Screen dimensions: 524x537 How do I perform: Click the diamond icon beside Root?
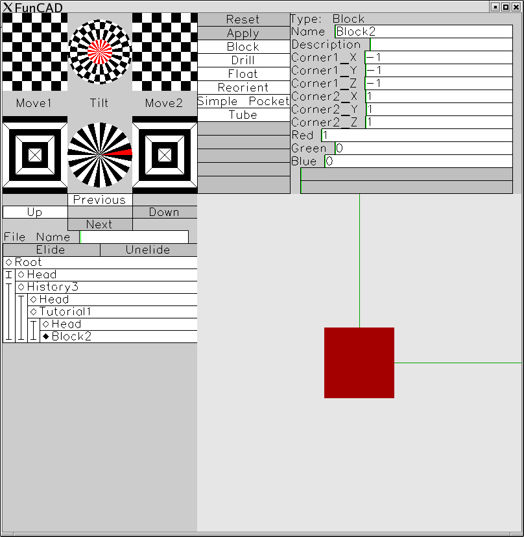(9, 262)
